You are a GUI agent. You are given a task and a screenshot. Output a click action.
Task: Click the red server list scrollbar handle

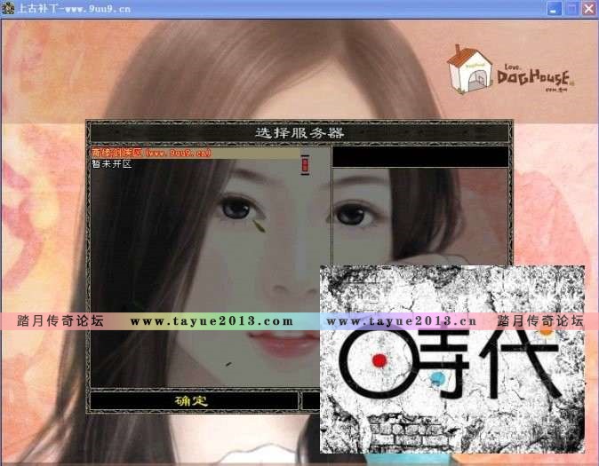[305, 165]
